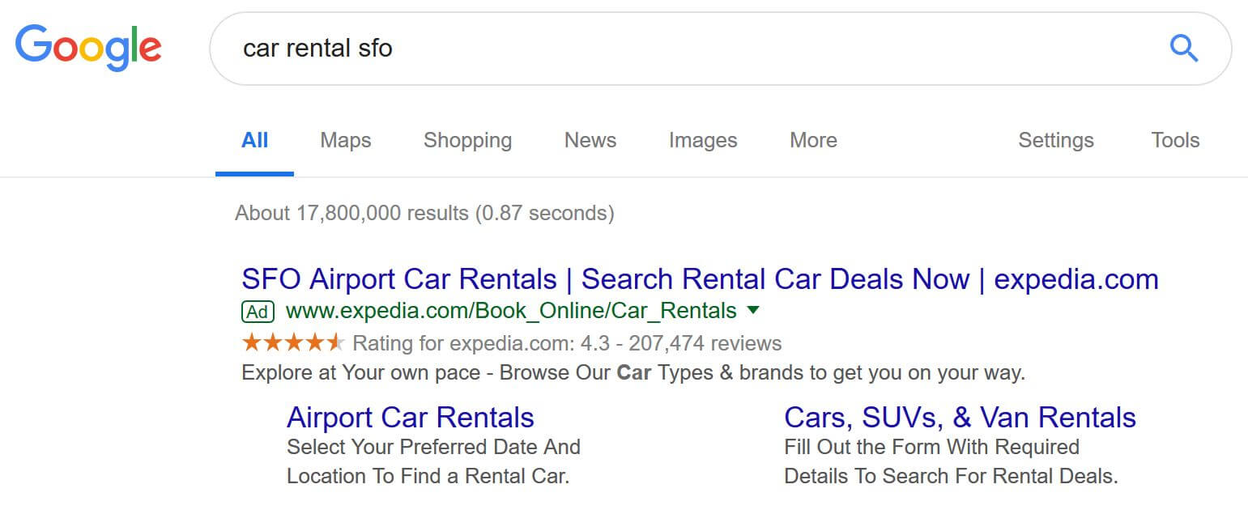Open the News tab

(x=590, y=140)
